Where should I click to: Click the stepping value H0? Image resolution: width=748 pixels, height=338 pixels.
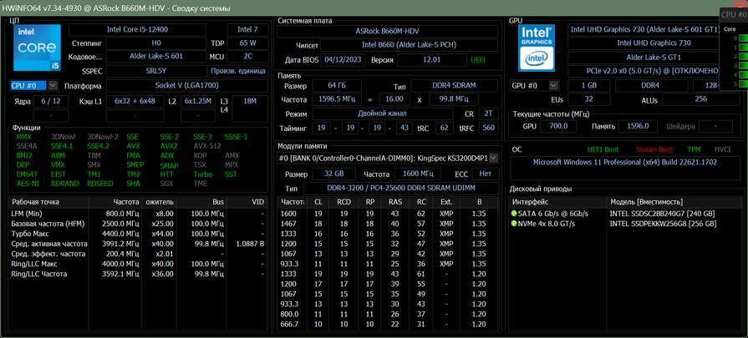pyautogui.click(x=156, y=43)
